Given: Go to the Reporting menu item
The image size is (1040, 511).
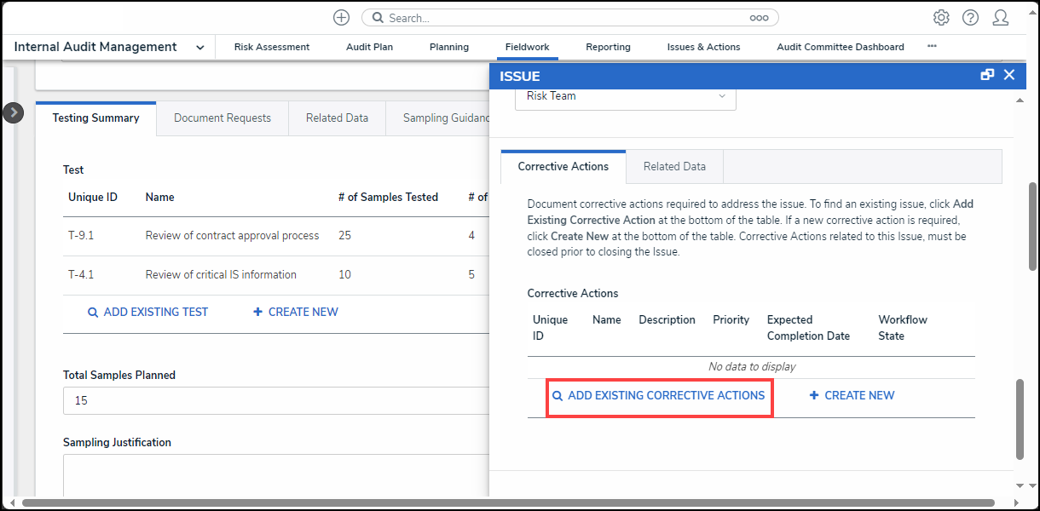Looking at the screenshot, I should [608, 48].
